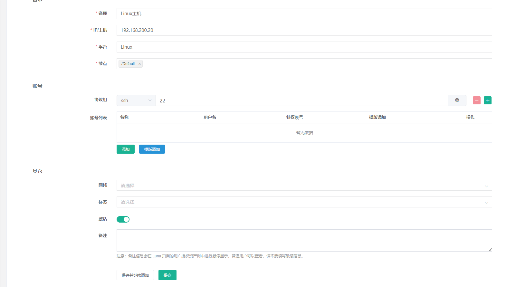The width and height of the screenshot is (526, 287).
Task: Remove the /Default node tag
Action: click(139, 64)
